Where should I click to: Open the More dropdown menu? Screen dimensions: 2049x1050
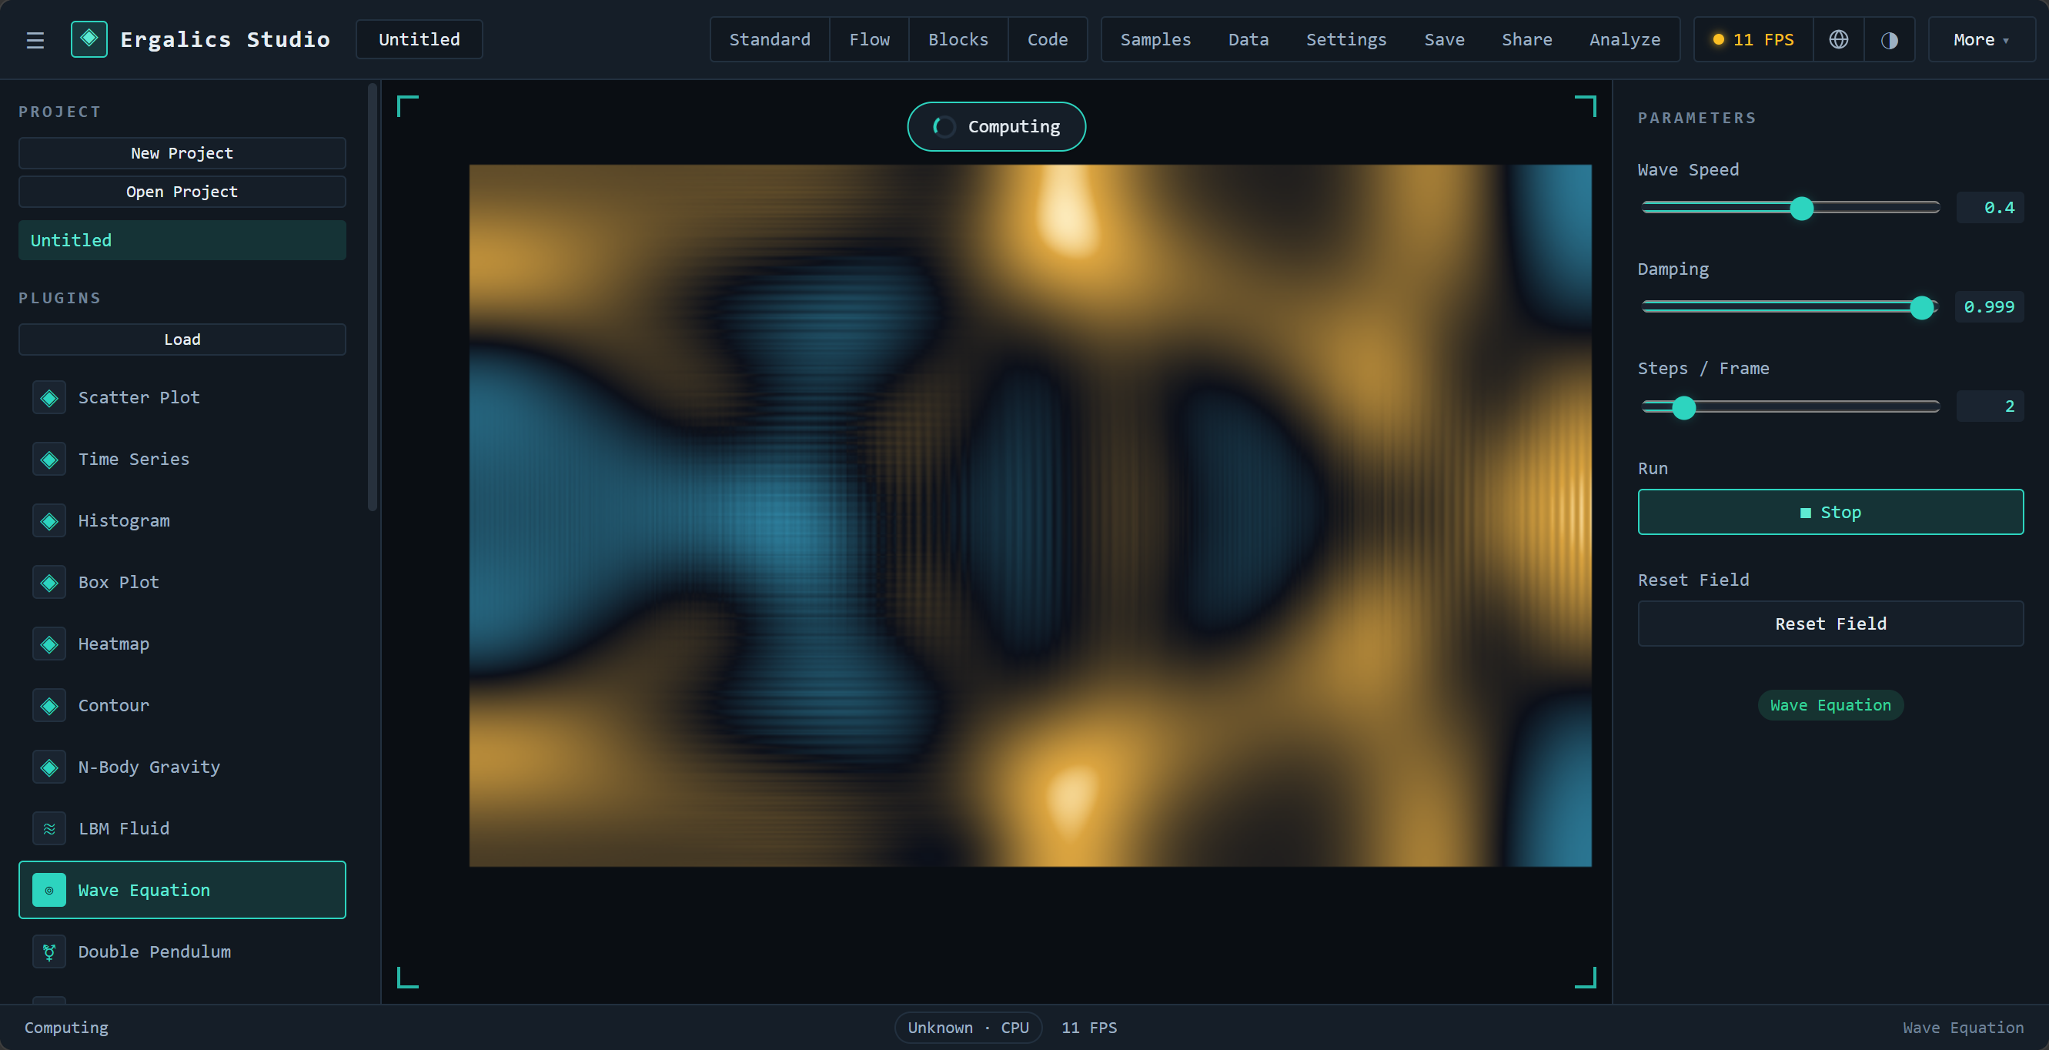(1980, 40)
